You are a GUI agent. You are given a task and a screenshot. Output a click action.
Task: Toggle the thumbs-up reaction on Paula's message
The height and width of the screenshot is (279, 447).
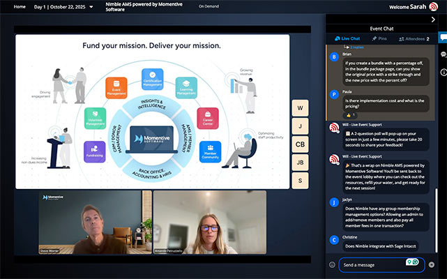pyautogui.click(x=350, y=115)
